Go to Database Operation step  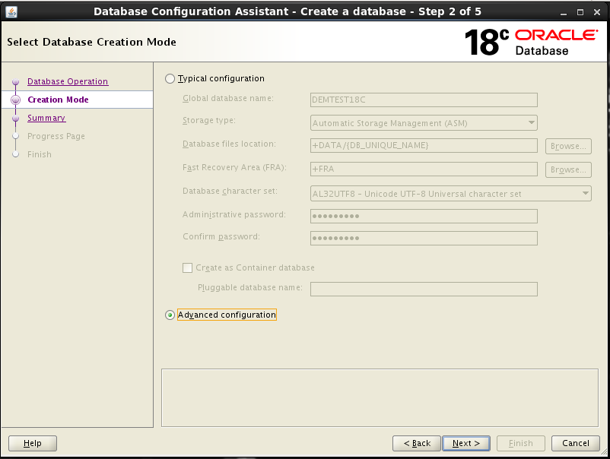click(x=68, y=81)
